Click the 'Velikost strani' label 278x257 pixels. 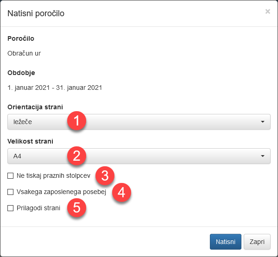(x=31, y=141)
